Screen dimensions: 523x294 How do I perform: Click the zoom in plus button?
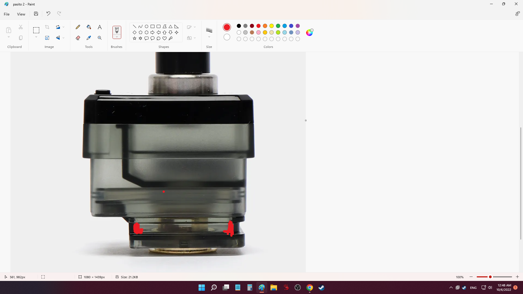pyautogui.click(x=517, y=277)
